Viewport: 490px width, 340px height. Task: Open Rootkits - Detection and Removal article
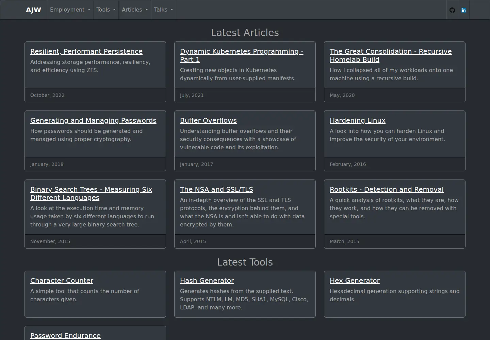coord(387,189)
